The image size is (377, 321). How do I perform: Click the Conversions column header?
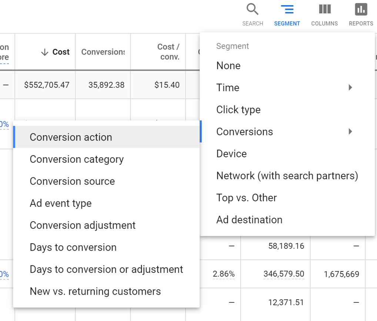pyautogui.click(x=103, y=52)
